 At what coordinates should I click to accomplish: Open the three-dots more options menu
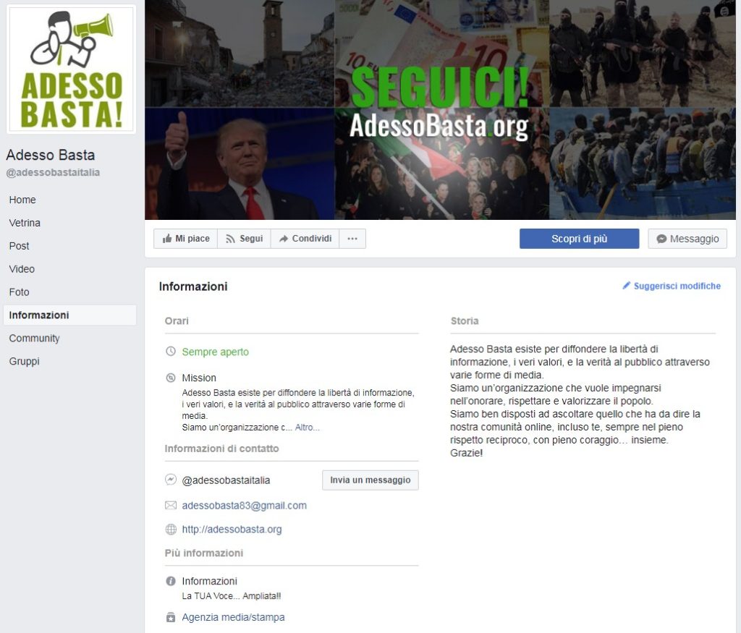tap(352, 239)
